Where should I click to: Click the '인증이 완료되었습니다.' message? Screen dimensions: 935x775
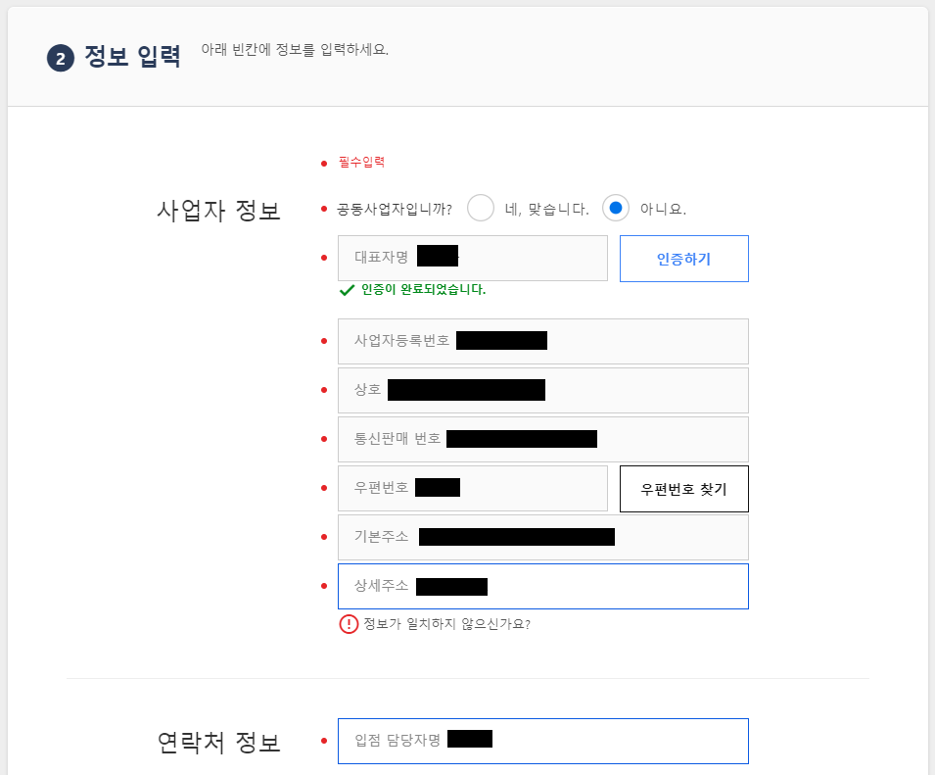click(423, 290)
